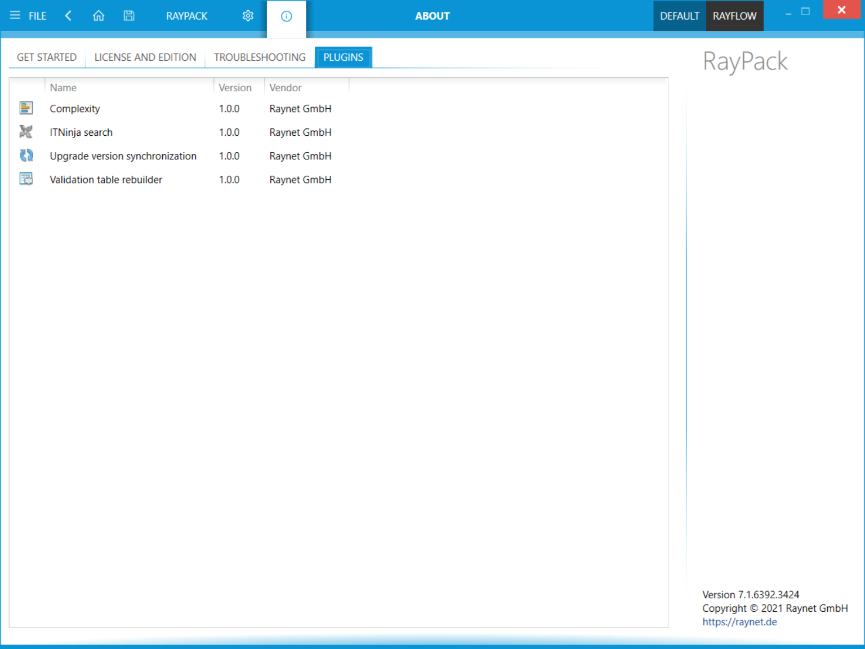Switch to the RAYFLOW profile button
This screenshot has height=649, width=865.
[734, 16]
